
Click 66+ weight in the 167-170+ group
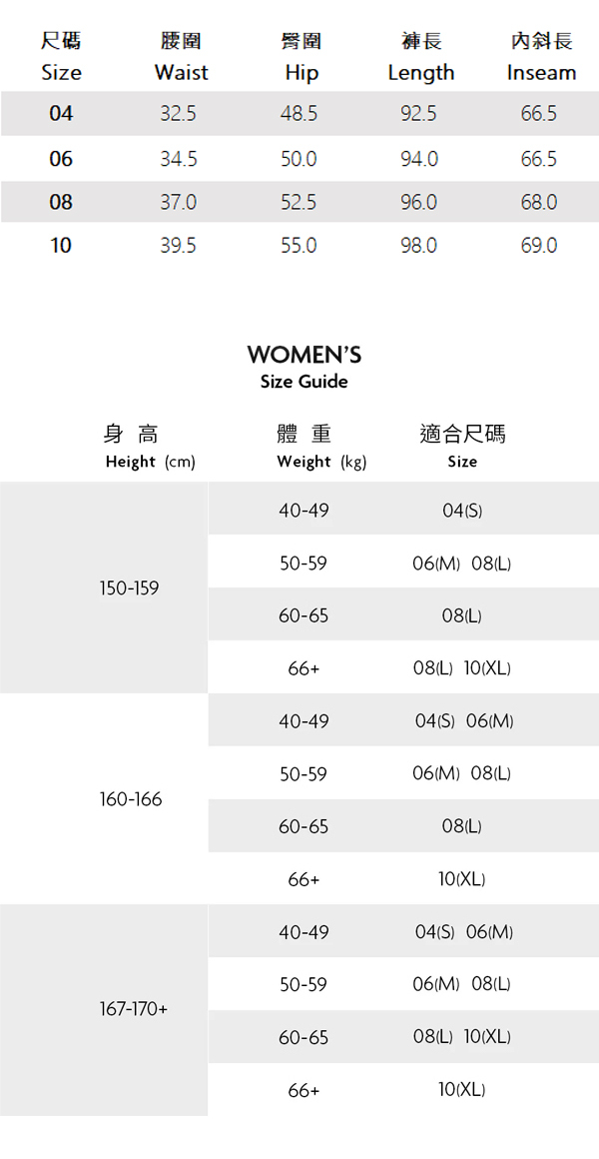pyautogui.click(x=303, y=1090)
